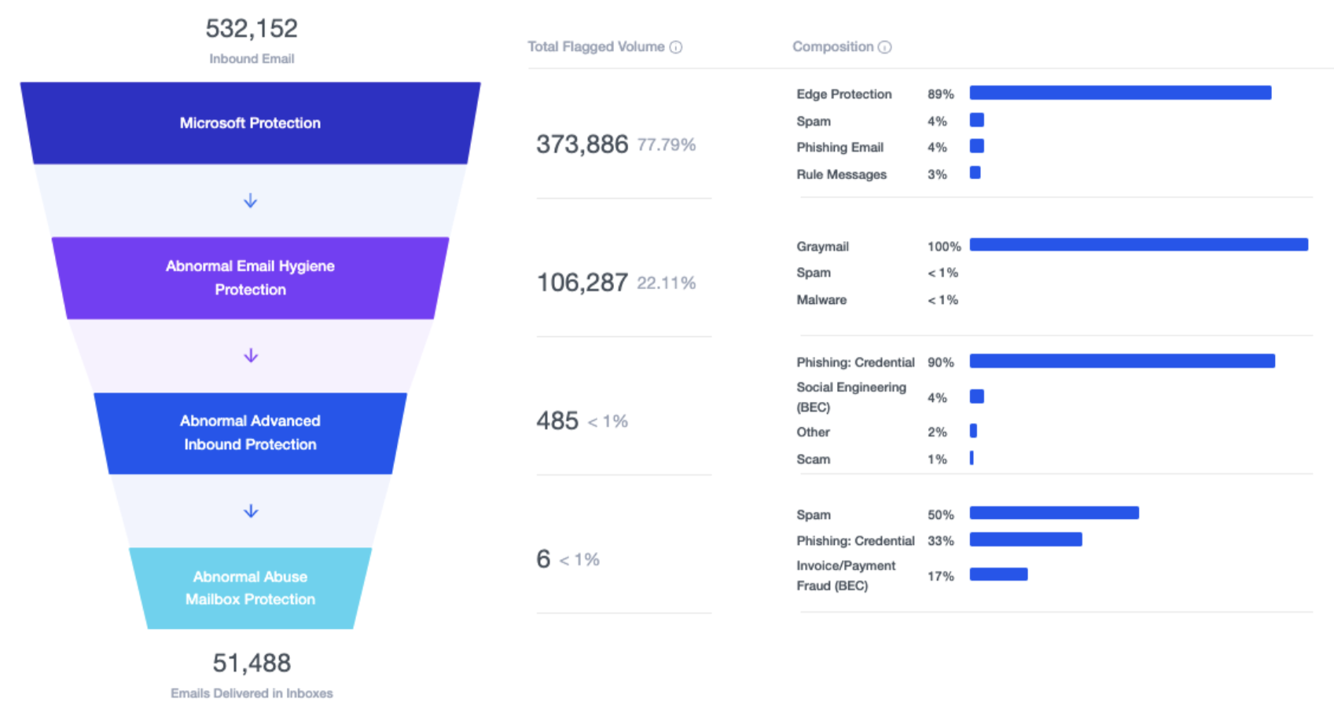This screenshot has width=1334, height=720.
Task: Click the down arrow under Abnormal Advanced Inbound Protection
Action: coord(251,511)
